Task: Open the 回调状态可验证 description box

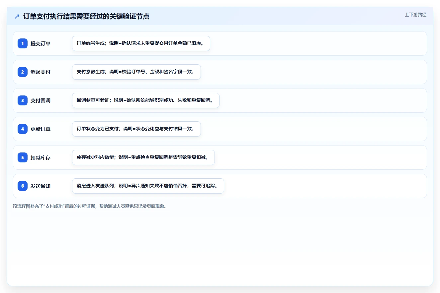Action: coord(146,100)
